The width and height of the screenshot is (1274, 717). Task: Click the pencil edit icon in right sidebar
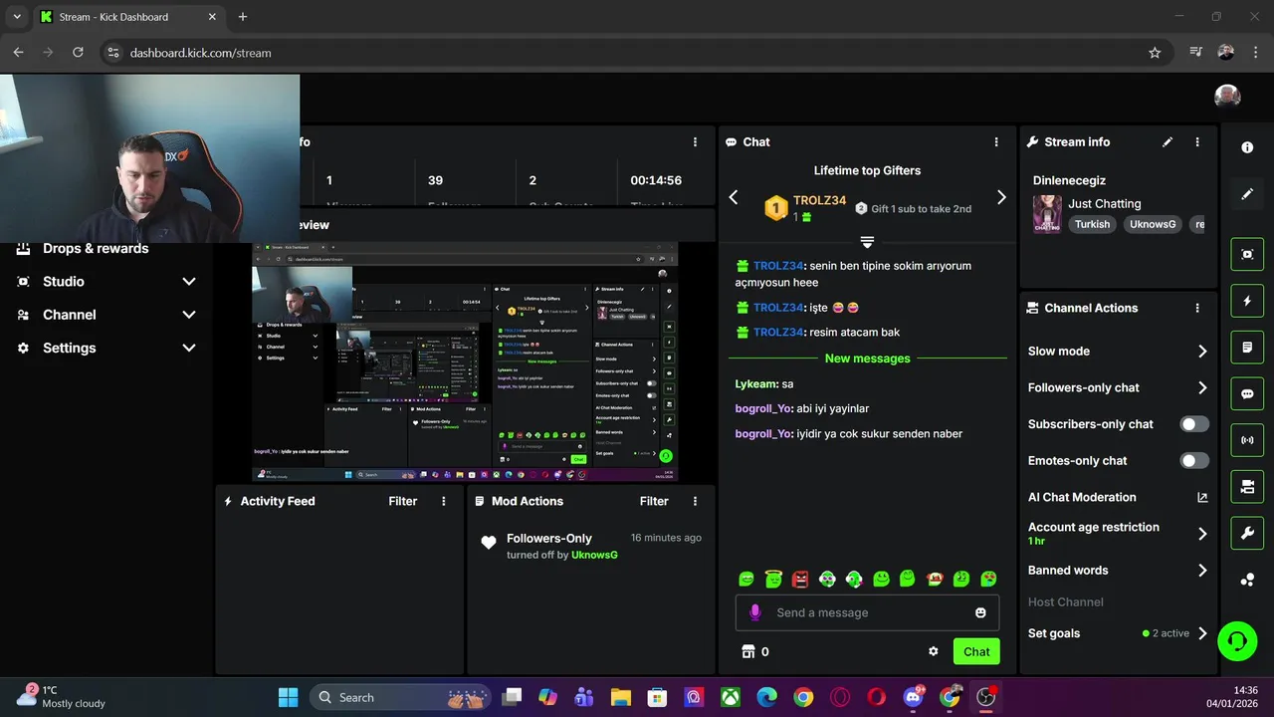pos(1247,194)
